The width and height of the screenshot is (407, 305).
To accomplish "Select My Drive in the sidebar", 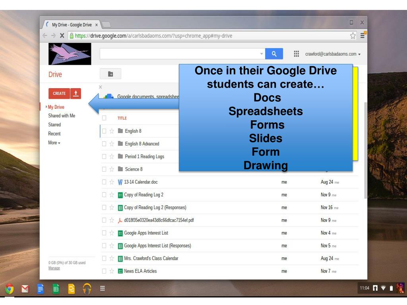I will 56,107.
